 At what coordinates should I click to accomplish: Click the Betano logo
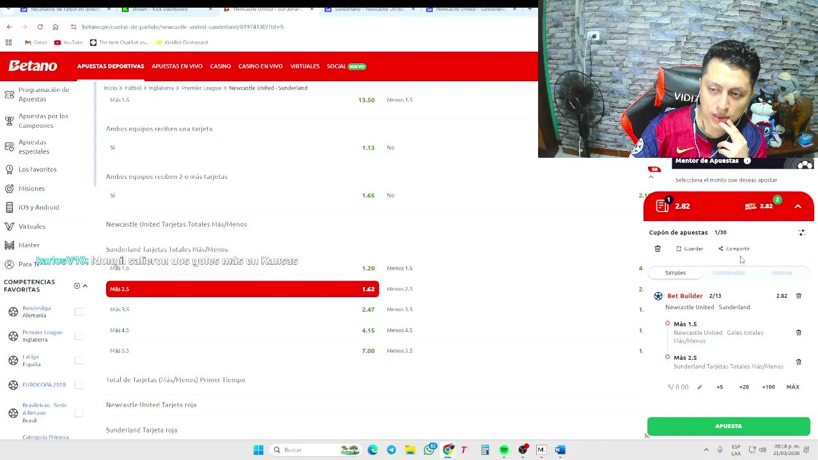(33, 66)
